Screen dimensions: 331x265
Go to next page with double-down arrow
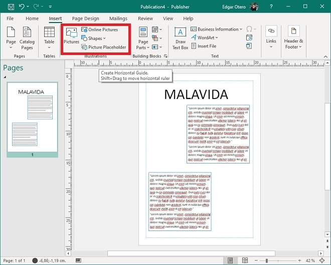click(327, 247)
